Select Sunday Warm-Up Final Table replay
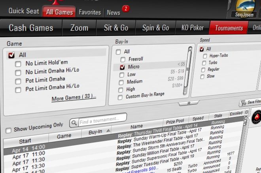This screenshot has width=261, height=173. coord(159,135)
